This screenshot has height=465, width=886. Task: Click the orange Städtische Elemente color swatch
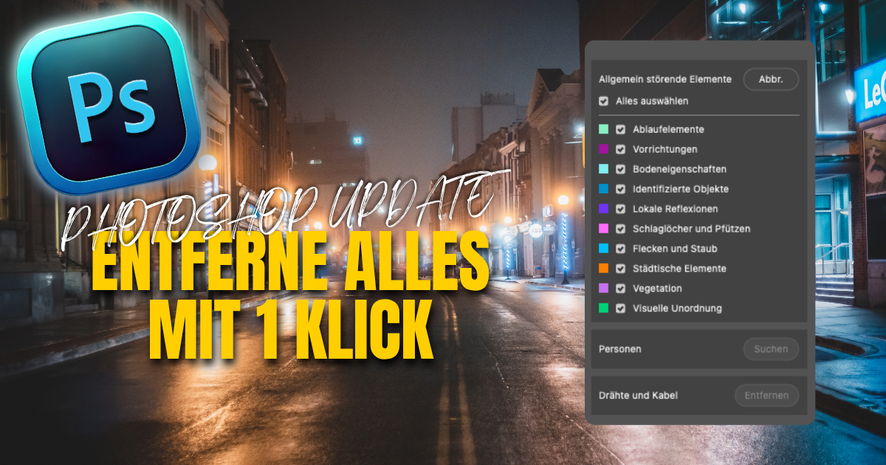[604, 269]
